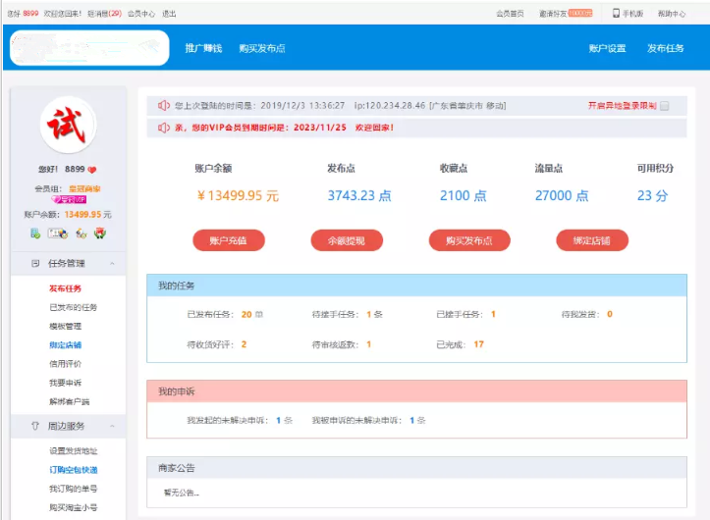Click the red guarantee hands badge icon

click(100, 234)
